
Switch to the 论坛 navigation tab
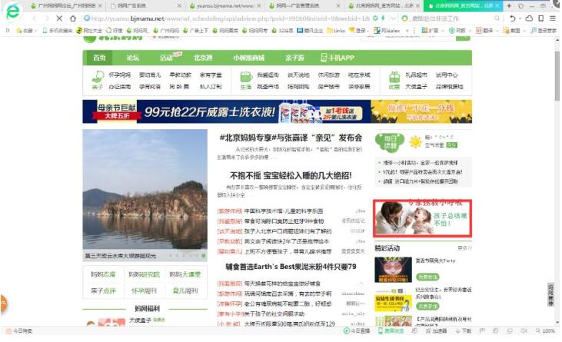133,58
